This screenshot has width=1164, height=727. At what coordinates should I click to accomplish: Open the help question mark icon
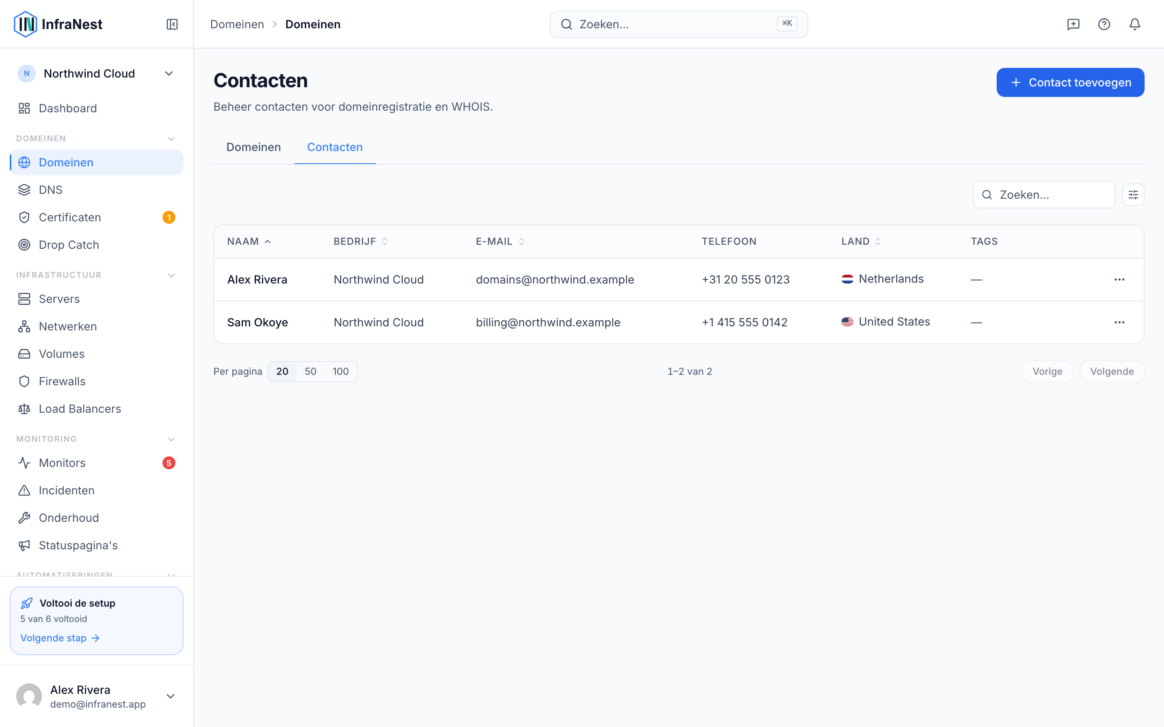(1104, 24)
